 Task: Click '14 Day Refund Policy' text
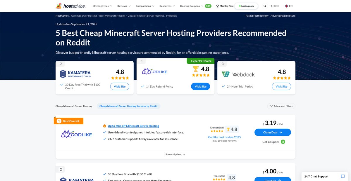coord(160,87)
